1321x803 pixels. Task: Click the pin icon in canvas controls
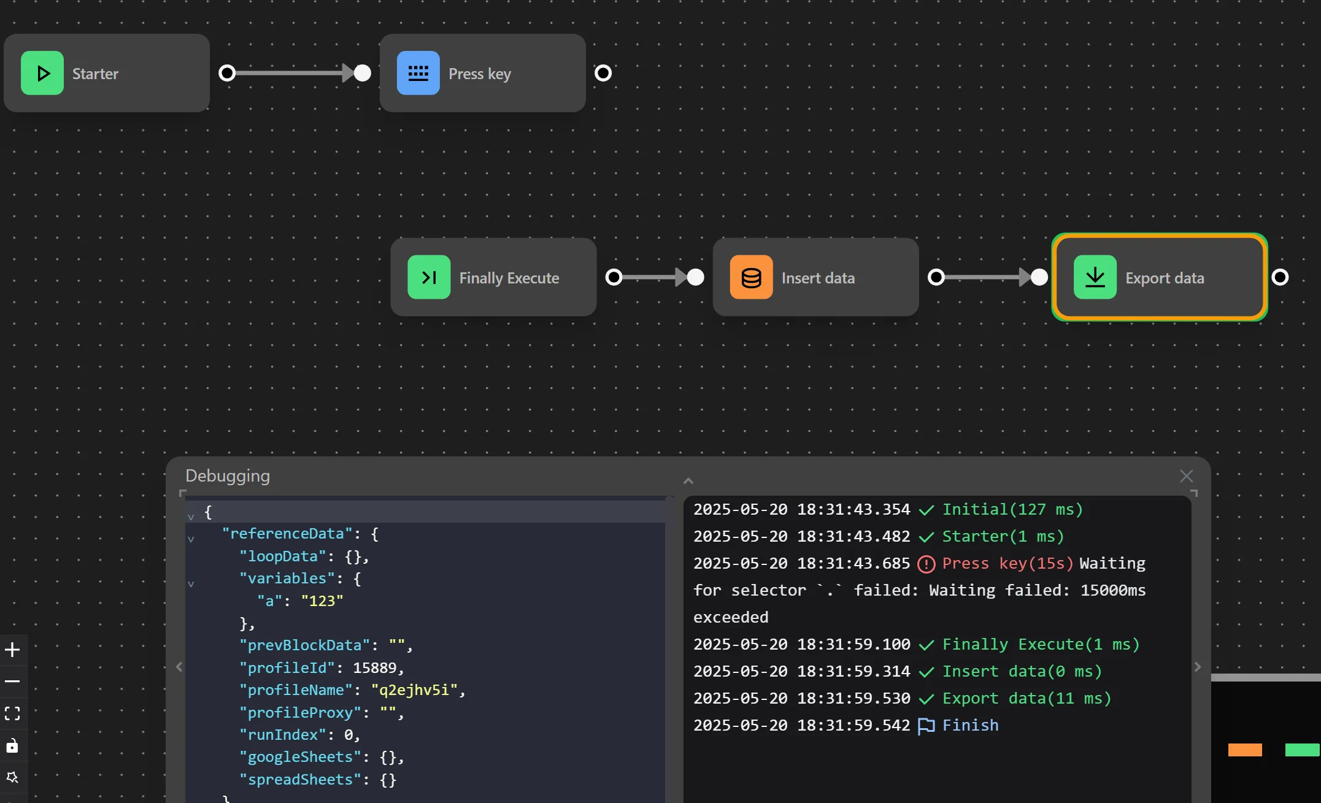point(12,778)
